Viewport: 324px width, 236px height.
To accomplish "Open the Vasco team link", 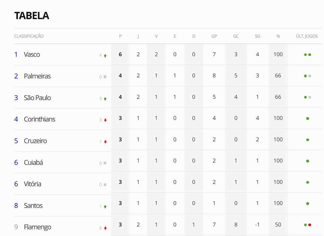I will pyautogui.click(x=32, y=55).
